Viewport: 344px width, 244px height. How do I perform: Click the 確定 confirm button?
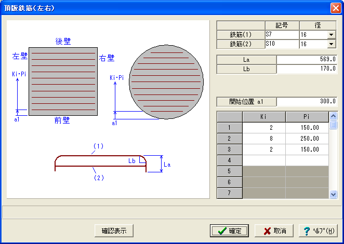[x=229, y=231]
